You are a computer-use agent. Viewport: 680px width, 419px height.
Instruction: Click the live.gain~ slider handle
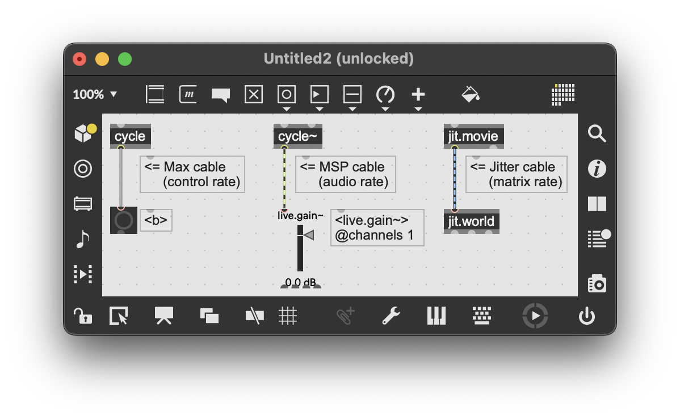point(308,235)
